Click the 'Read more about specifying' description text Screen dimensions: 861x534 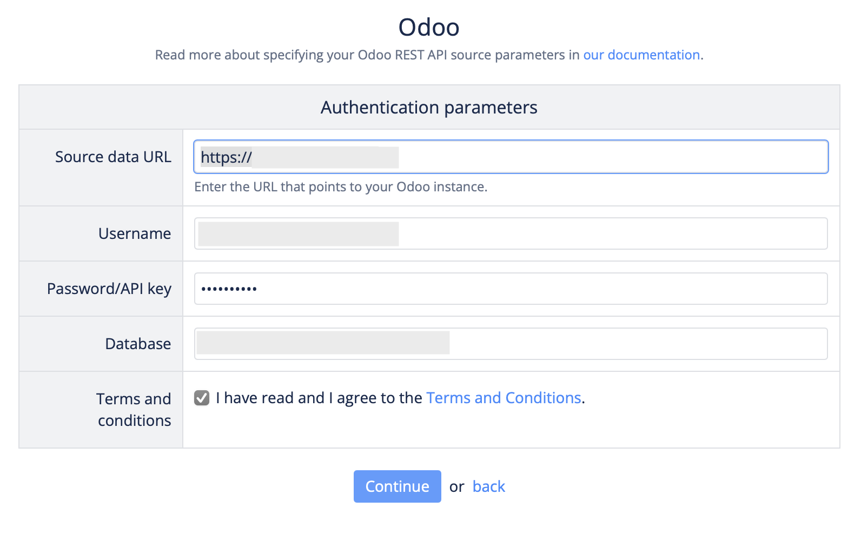click(368, 55)
